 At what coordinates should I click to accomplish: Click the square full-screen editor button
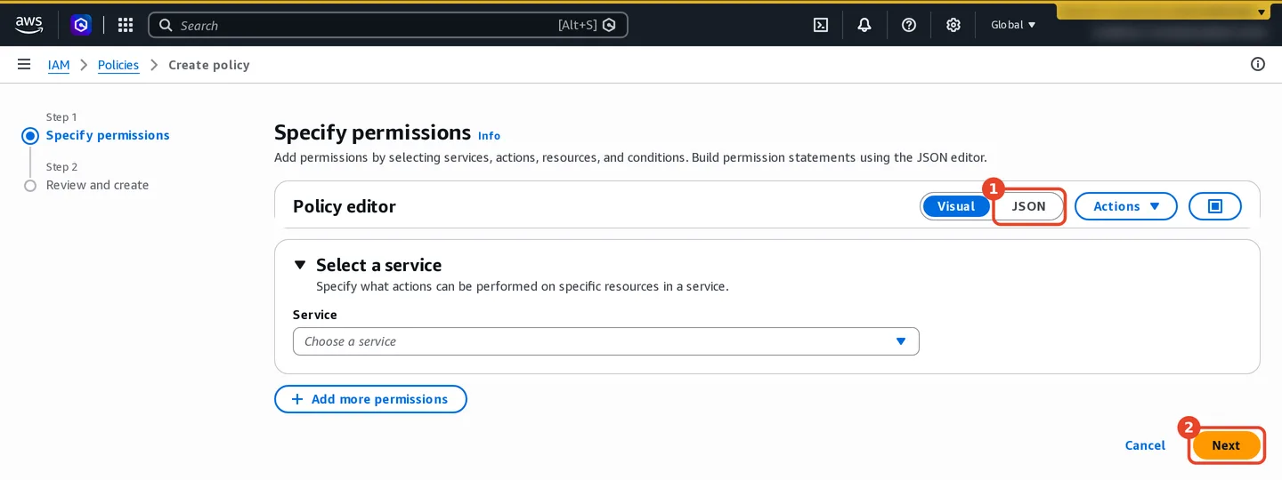pyautogui.click(x=1215, y=206)
